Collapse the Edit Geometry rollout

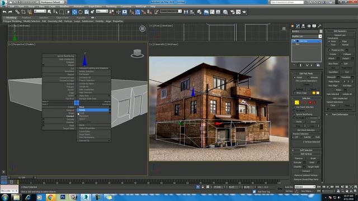coord(340,31)
